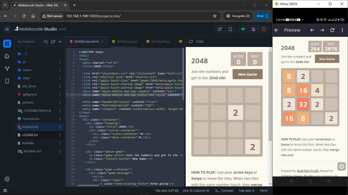
Task: Open settings gear in IDE sidebar
Action: point(7,179)
